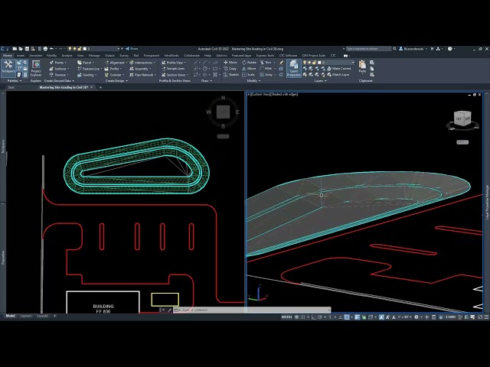Screen dimensions: 490x367
Task: Expand the Create Design panel title
Action: (116, 80)
